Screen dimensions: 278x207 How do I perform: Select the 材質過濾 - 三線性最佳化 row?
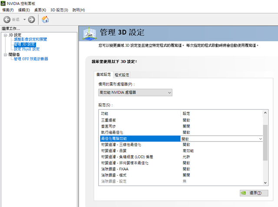pos(182,145)
